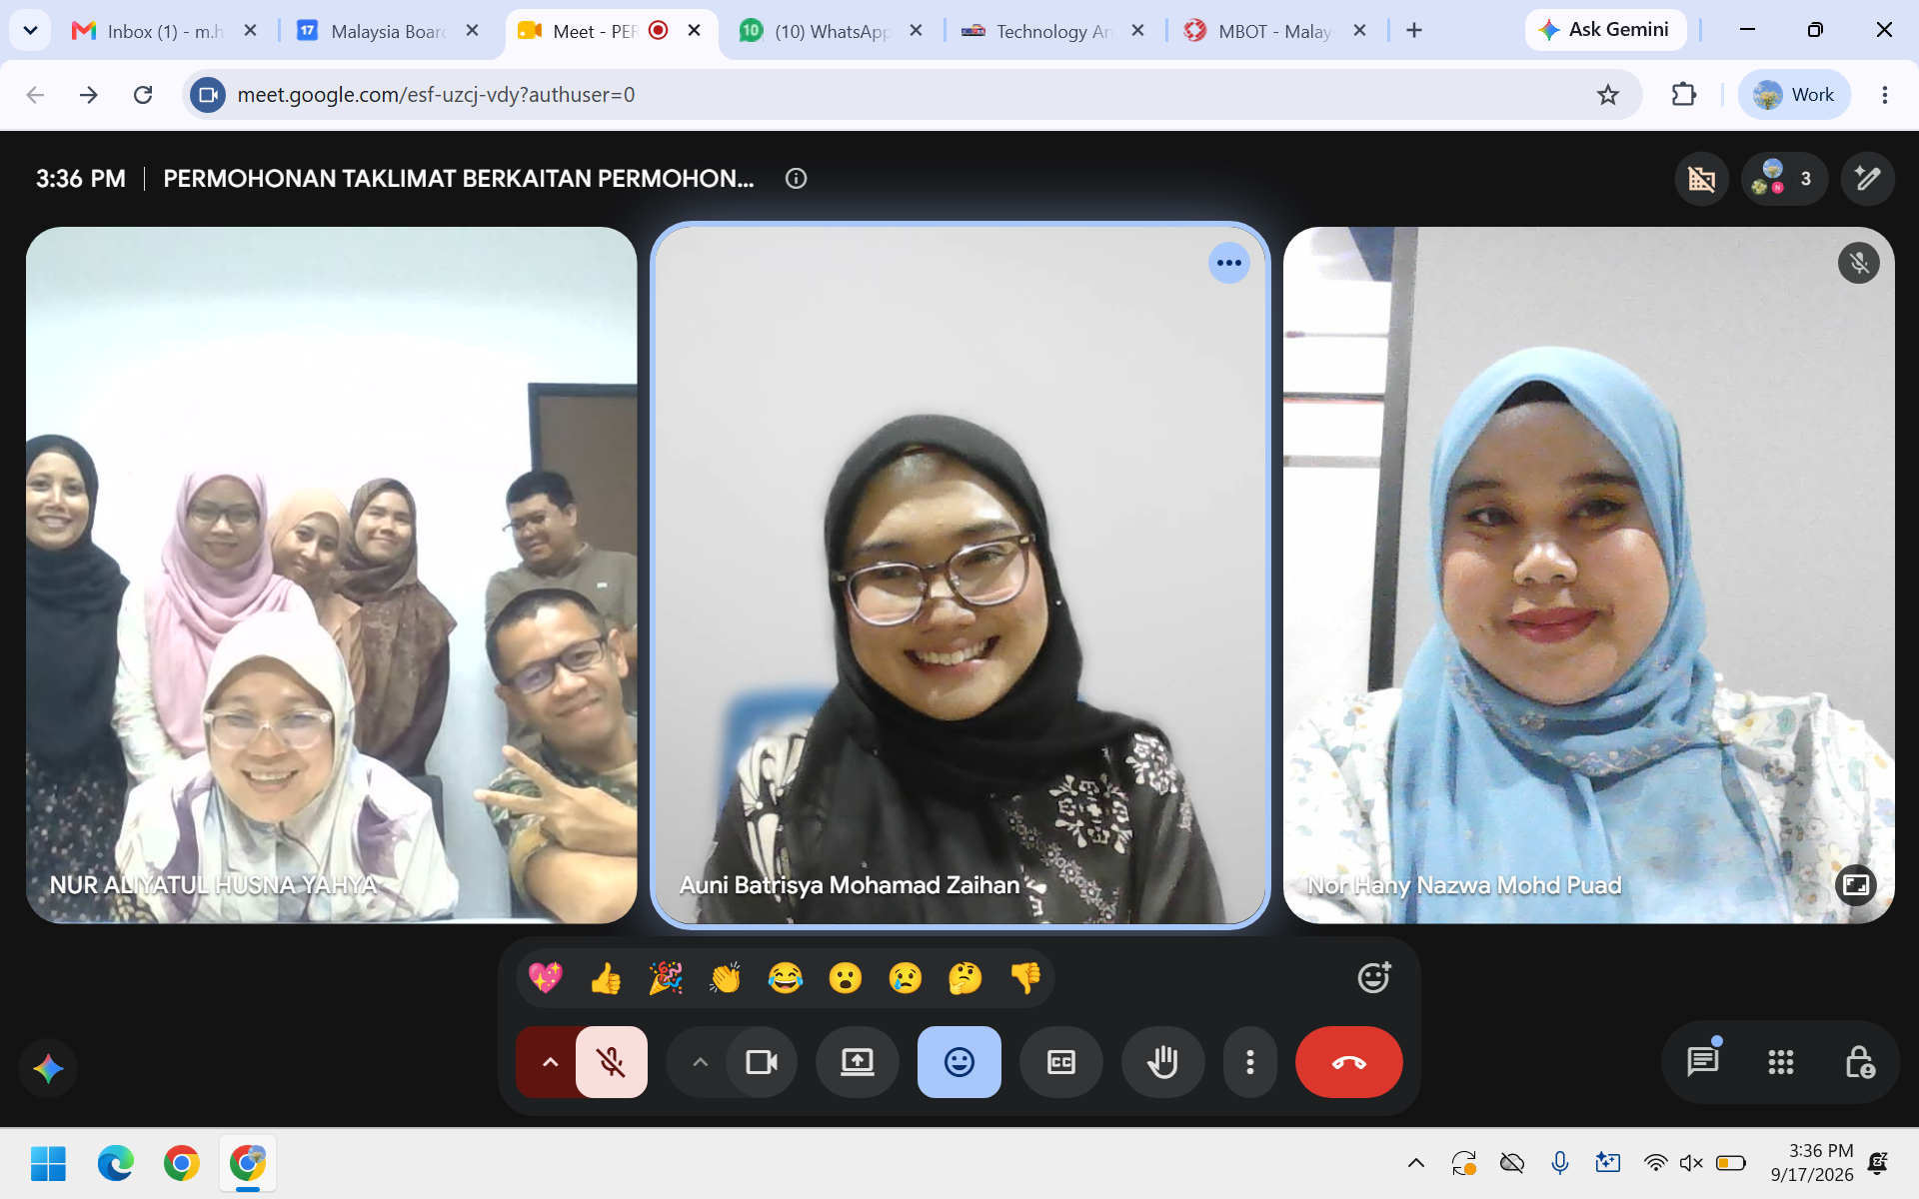This screenshot has width=1919, height=1199.
Task: Click the Ask Gemini button
Action: coord(1605,30)
